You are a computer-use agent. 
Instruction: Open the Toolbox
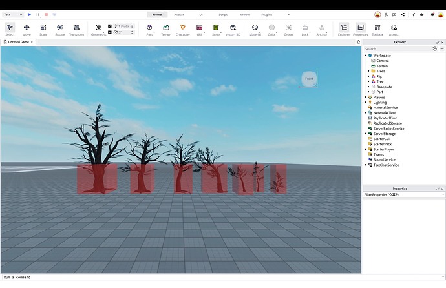click(x=377, y=29)
